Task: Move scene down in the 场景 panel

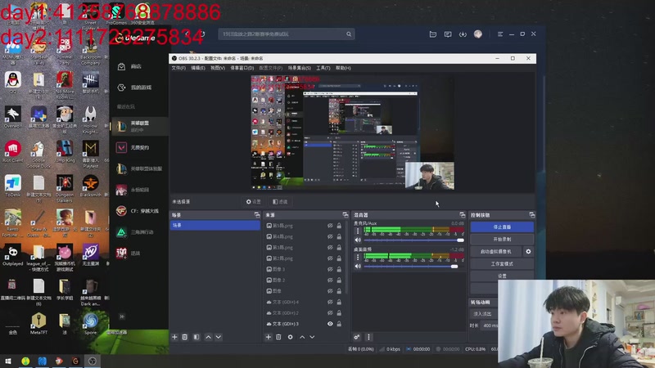Action: pyautogui.click(x=219, y=337)
